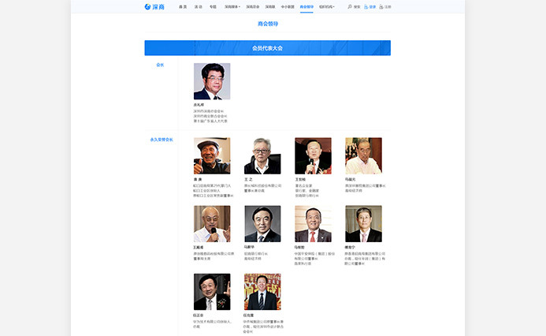546x336 pixels.
Task: Open the 首页 home menu item
Action: [183, 6]
